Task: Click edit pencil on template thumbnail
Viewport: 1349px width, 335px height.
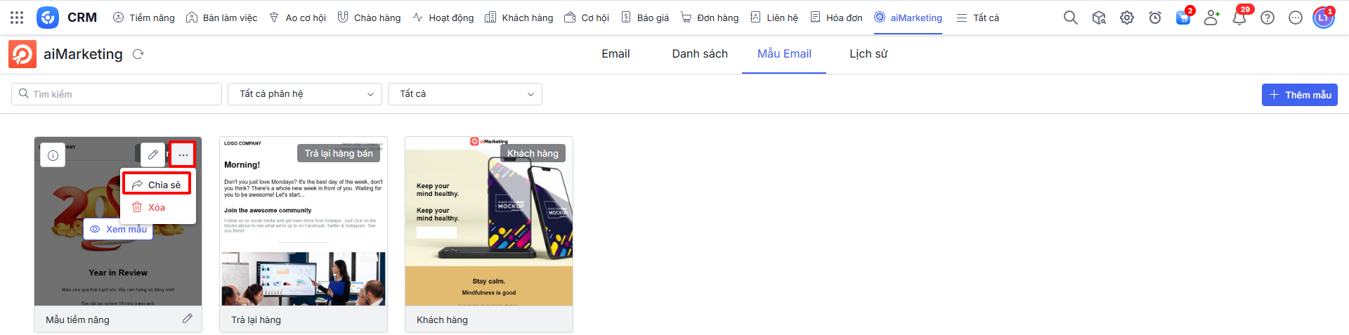Action: [152, 155]
